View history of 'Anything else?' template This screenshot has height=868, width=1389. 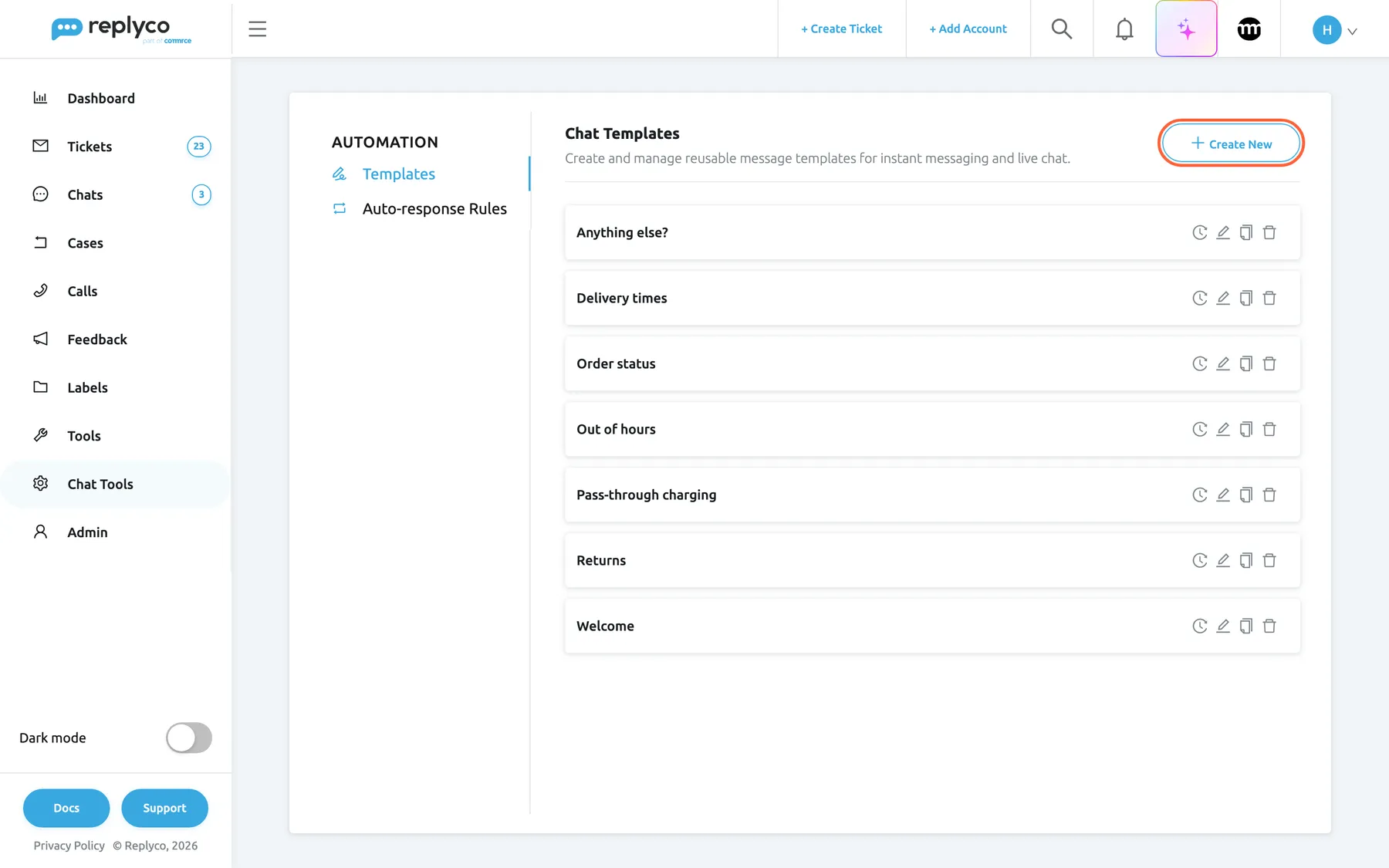point(1200,232)
